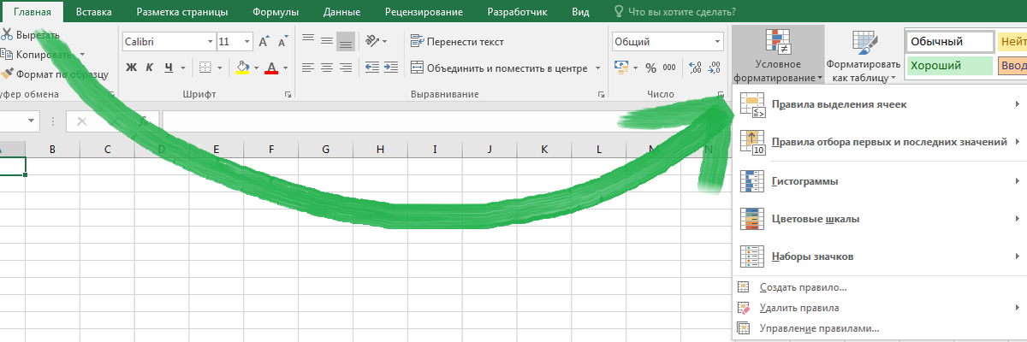Image resolution: width=1027 pixels, height=342 pixels.
Task: Center cell text horizontally
Action: pyautogui.click(x=326, y=68)
